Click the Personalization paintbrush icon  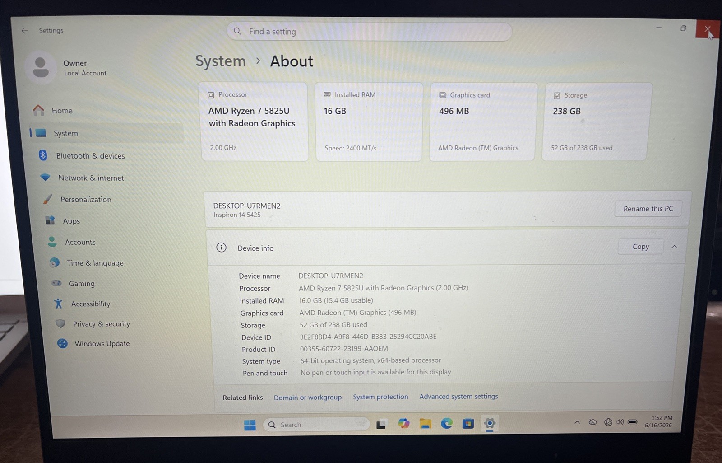point(48,199)
